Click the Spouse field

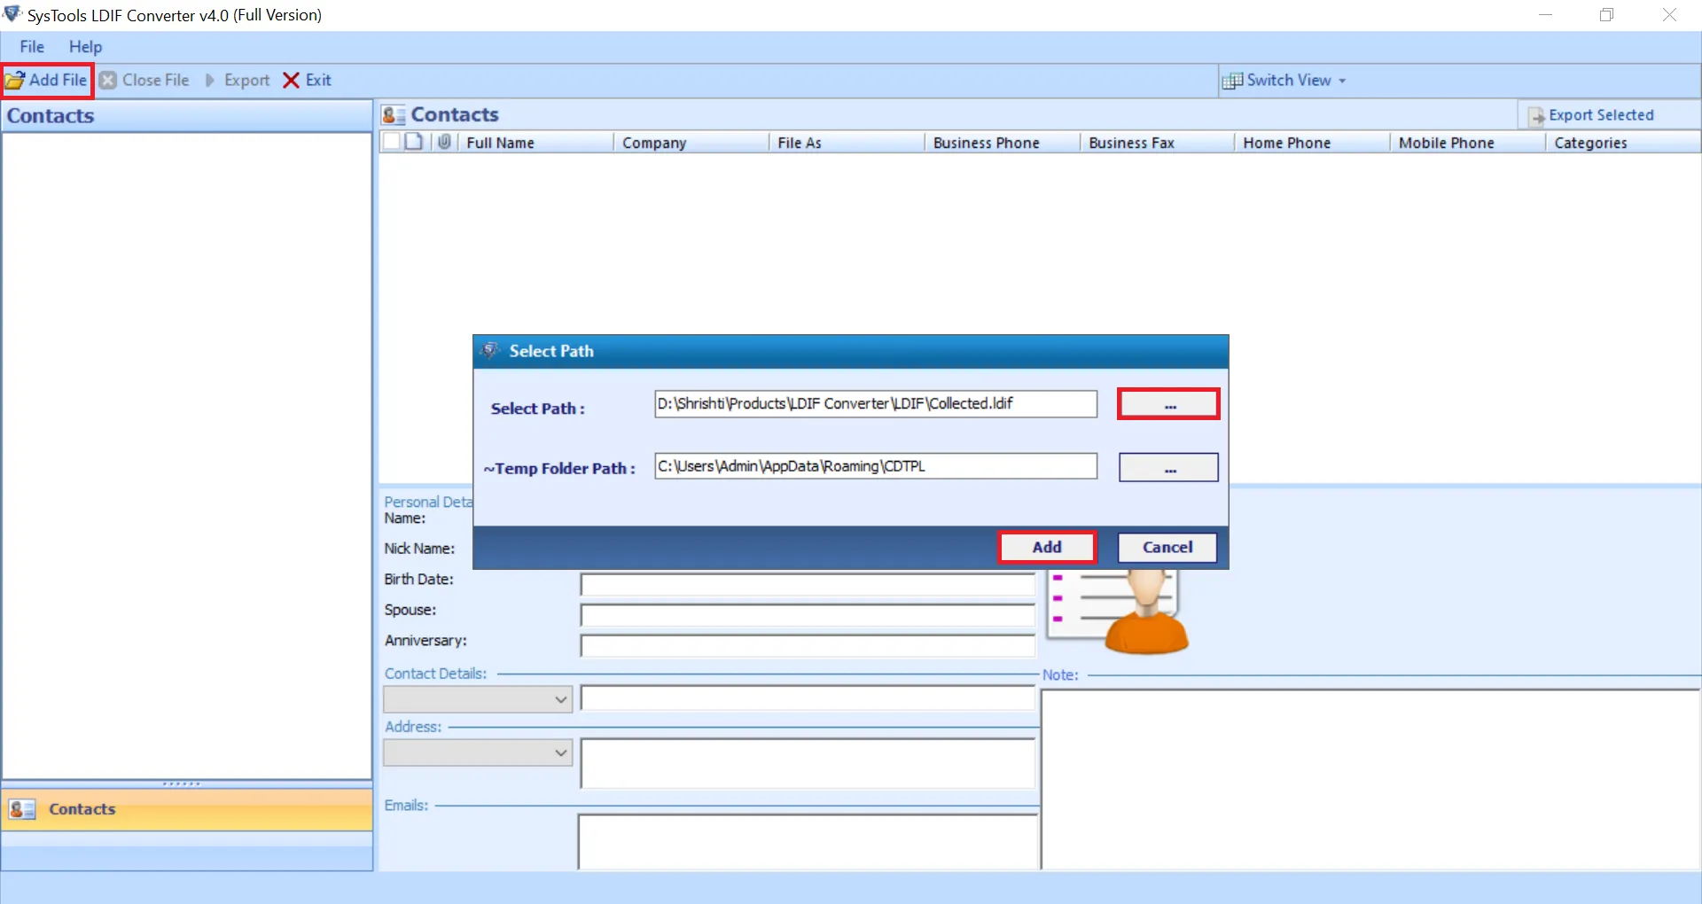[808, 615]
